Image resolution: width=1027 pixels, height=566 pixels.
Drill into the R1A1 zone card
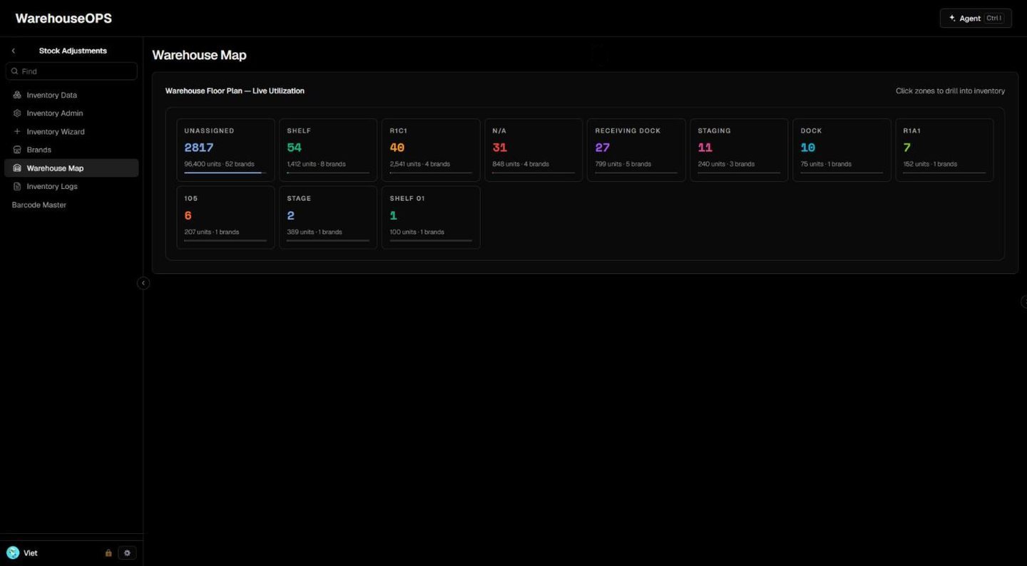(944, 150)
